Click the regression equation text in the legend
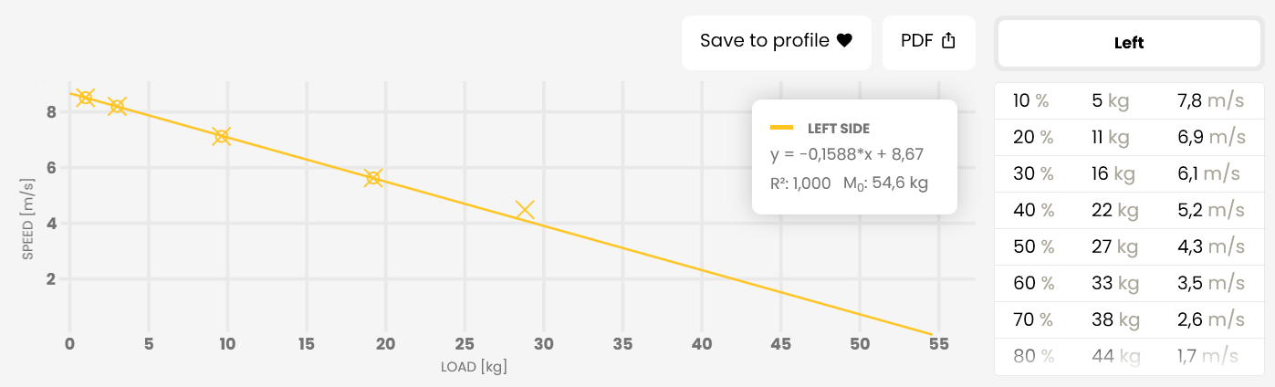Image resolution: width=1275 pixels, height=387 pixels. 850,155
